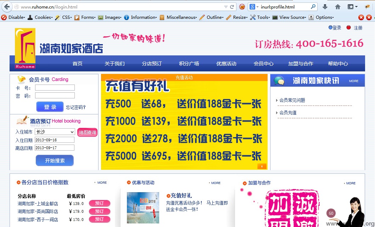This screenshot has width=375, height=227.
Task: Go back with the browser back arrow
Action: pyautogui.click(x=7, y=7)
